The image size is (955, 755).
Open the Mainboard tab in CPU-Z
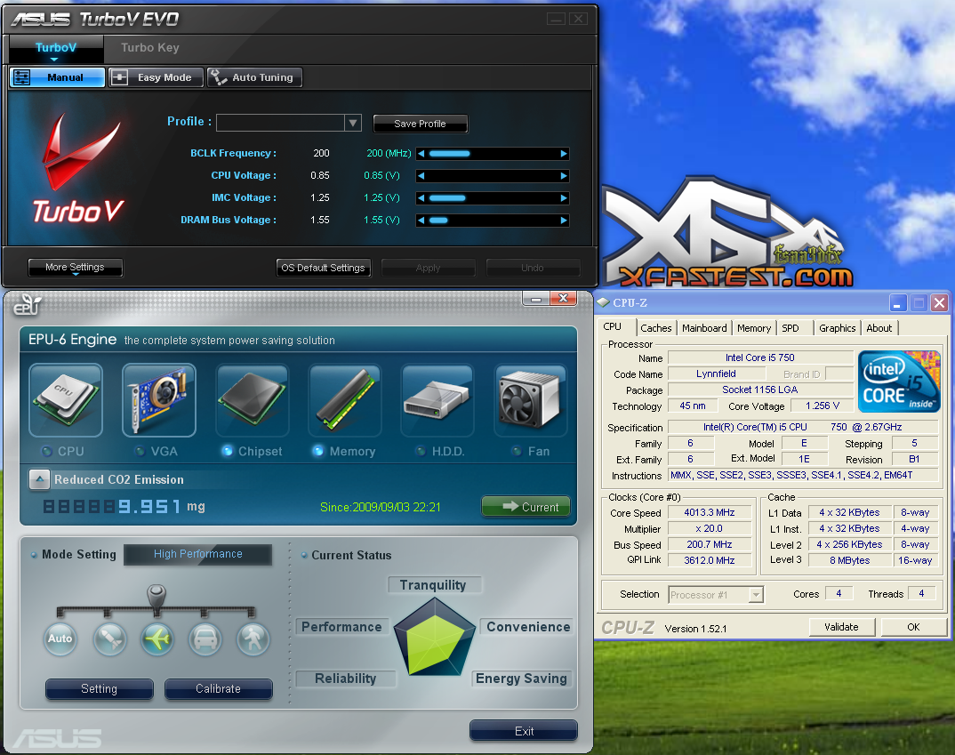point(704,328)
